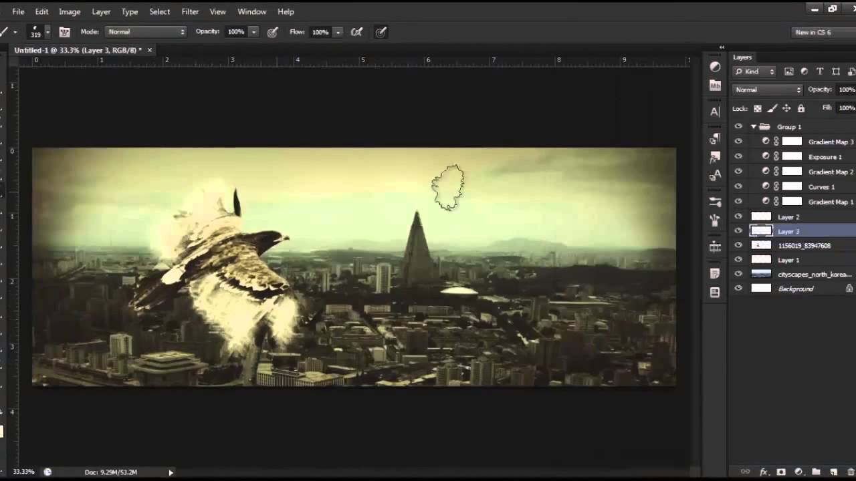Filter layers by pixel layers icon
856x481 pixels.
(789, 71)
